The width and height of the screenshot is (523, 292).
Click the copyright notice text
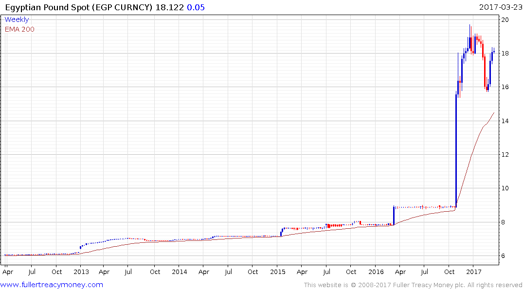coord(413,285)
